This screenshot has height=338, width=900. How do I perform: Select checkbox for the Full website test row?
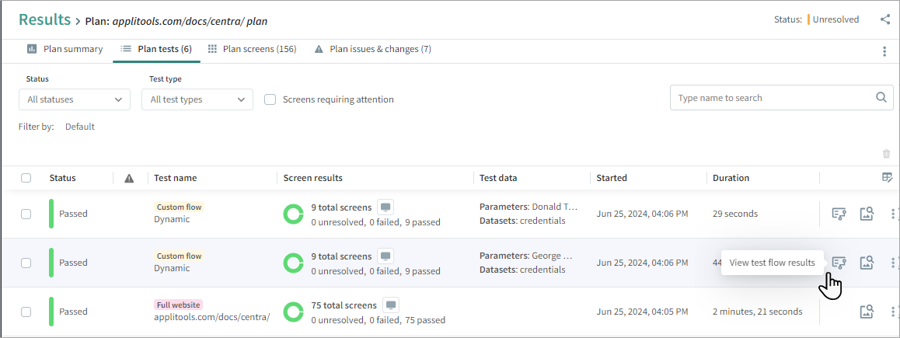click(26, 312)
